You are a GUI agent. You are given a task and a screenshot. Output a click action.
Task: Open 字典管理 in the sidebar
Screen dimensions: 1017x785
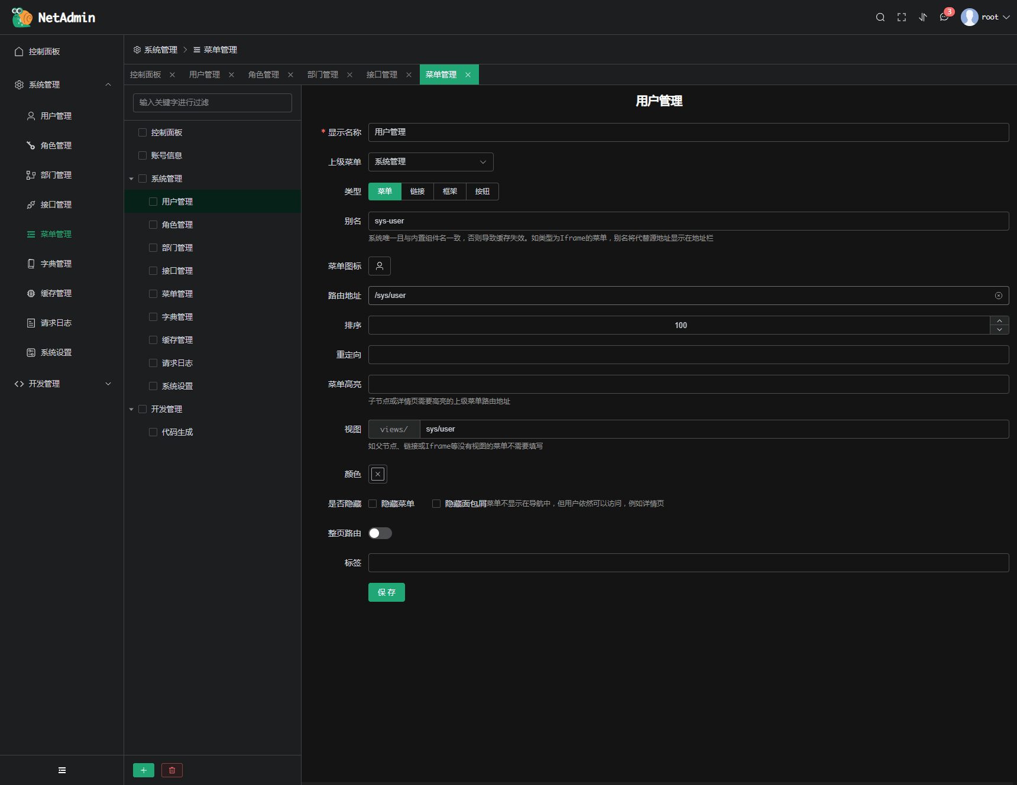tap(56, 264)
